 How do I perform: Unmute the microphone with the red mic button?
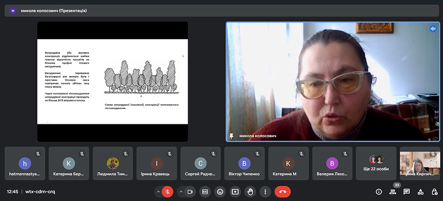[168, 191]
